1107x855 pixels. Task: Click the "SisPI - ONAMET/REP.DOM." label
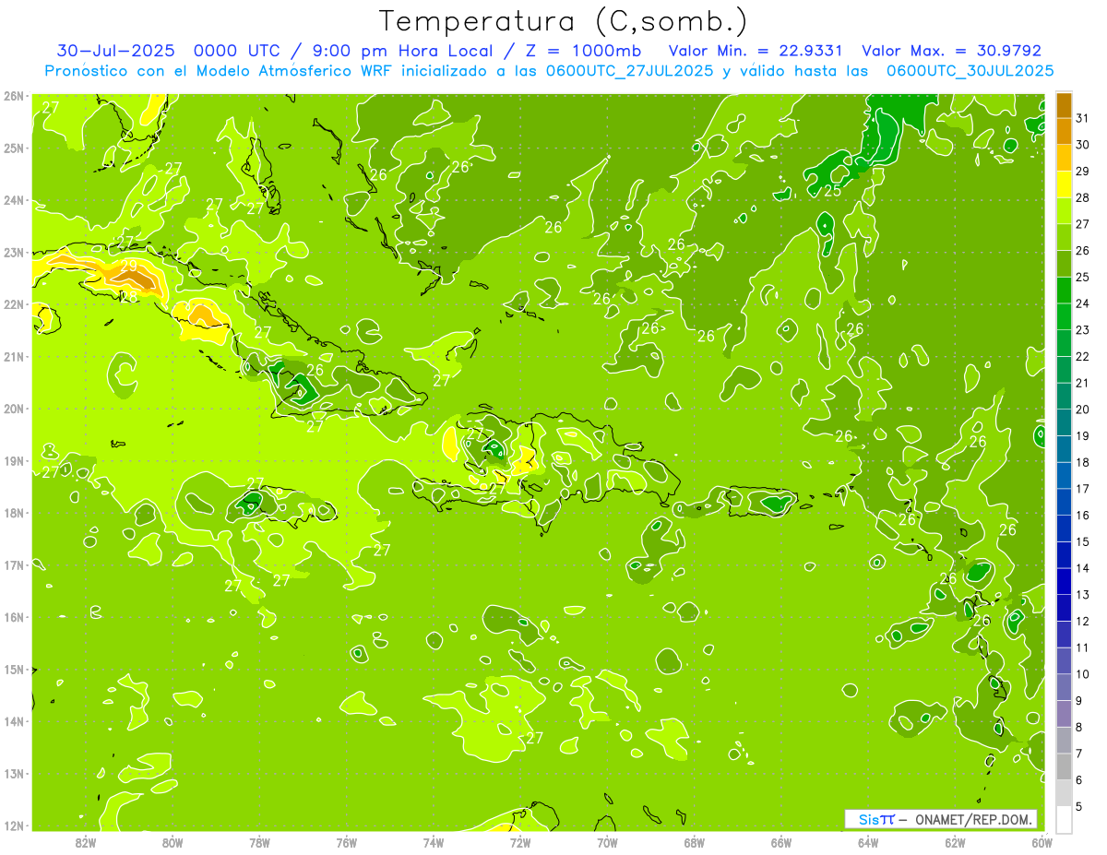pos(941,819)
